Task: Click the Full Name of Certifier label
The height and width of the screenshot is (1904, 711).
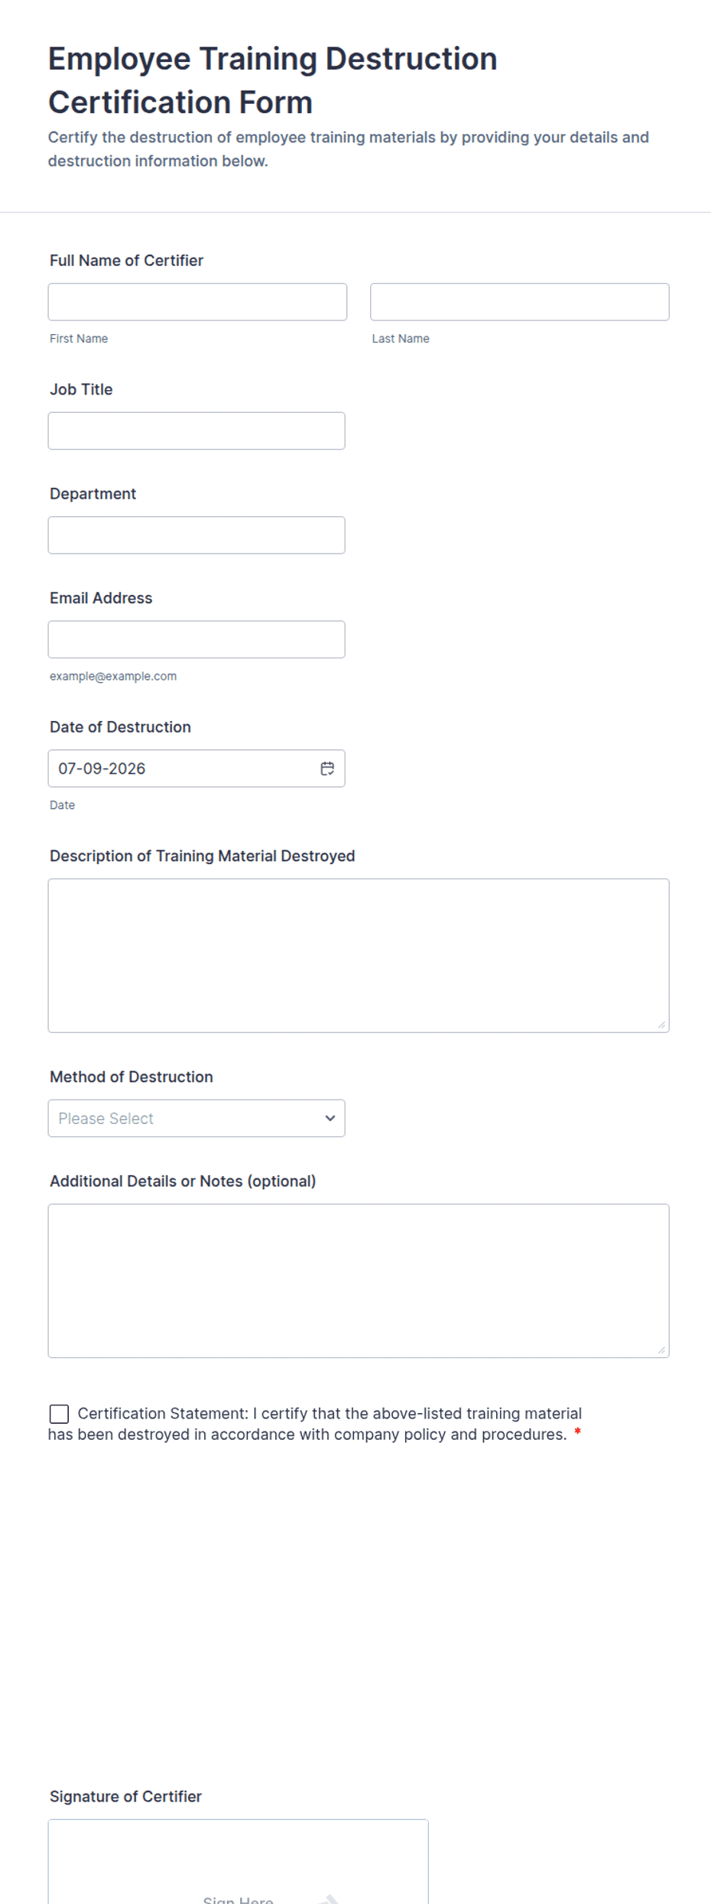Action: [126, 261]
